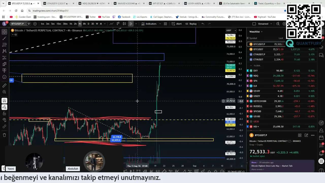
Task: Toggle the layout save checkbox next to Unnamed
Action: tap(254, 24)
